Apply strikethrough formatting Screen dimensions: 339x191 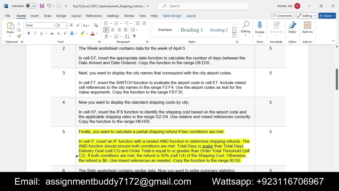coord(52,33)
